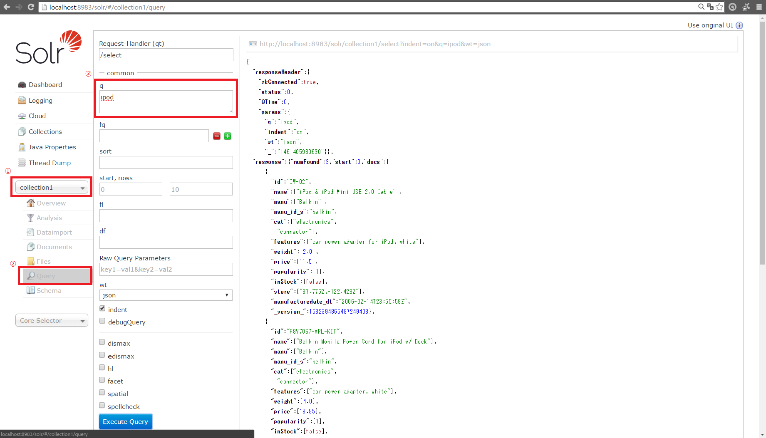The width and height of the screenshot is (766, 438).
Task: Click the red remove fq filter icon
Action: (x=217, y=136)
